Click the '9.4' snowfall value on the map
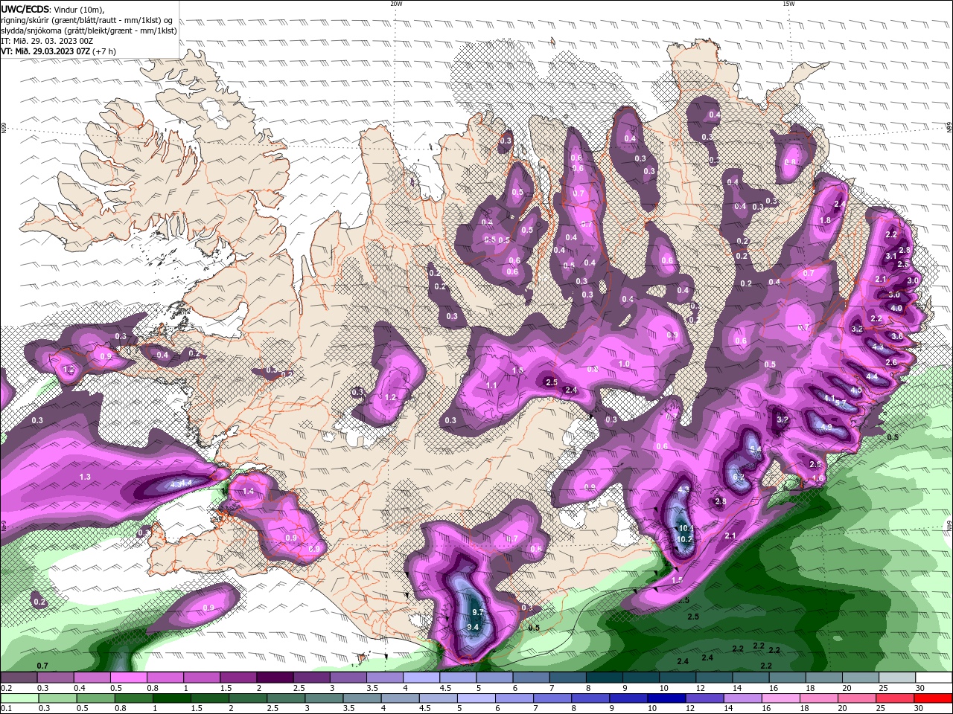Screen dimensions: 953x714 point(472,627)
